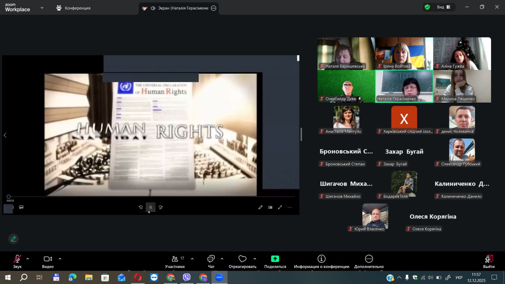Screen dimensions: 505x284
Task: Leave the meeting with Выйти button
Action: [x=489, y=261]
